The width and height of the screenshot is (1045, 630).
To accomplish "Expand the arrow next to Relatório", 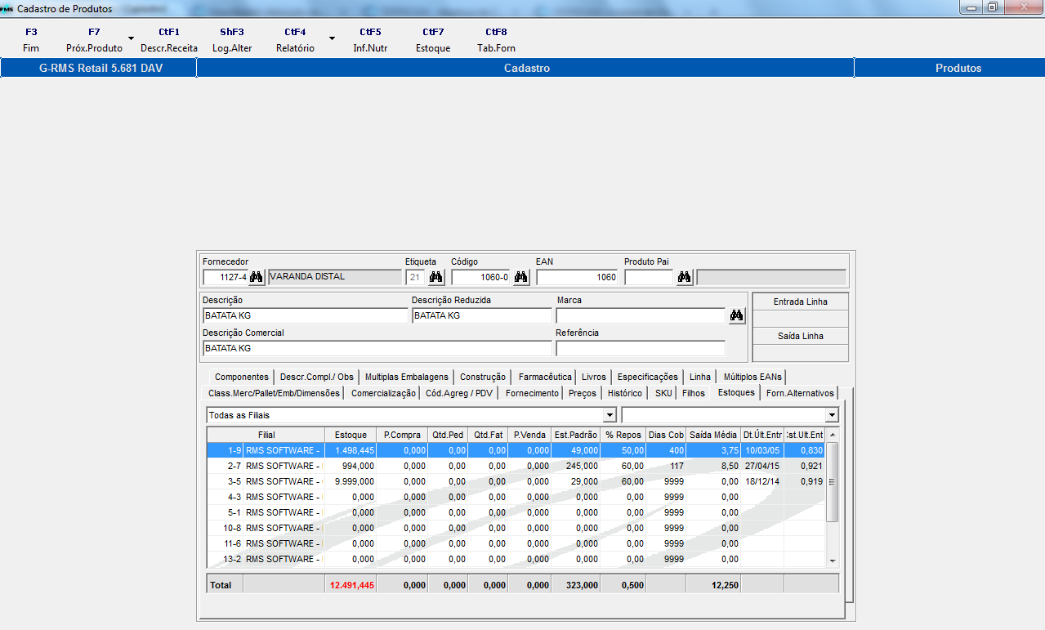I will click(x=332, y=38).
